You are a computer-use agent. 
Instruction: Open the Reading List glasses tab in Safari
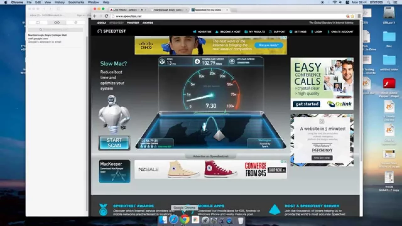tap(57, 23)
